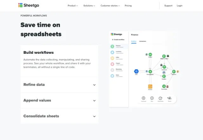Click the Share people icon

tap(169, 98)
